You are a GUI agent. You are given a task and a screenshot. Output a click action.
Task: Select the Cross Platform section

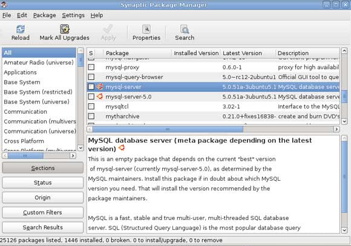[39, 141]
